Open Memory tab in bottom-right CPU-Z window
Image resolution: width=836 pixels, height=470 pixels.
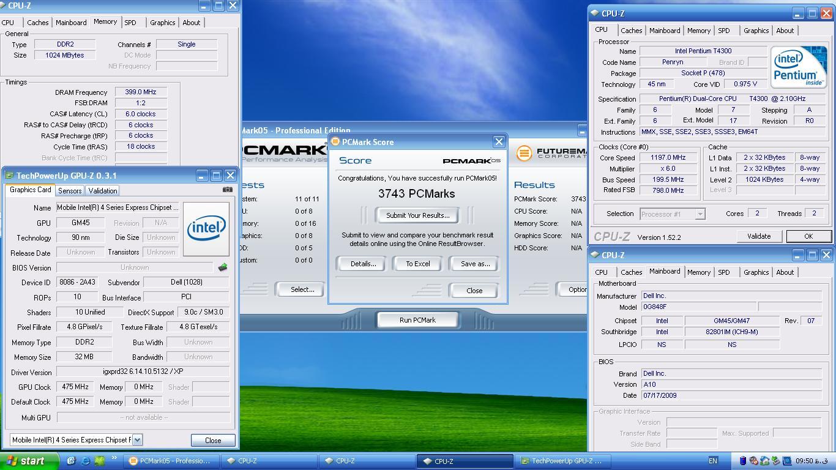point(698,272)
